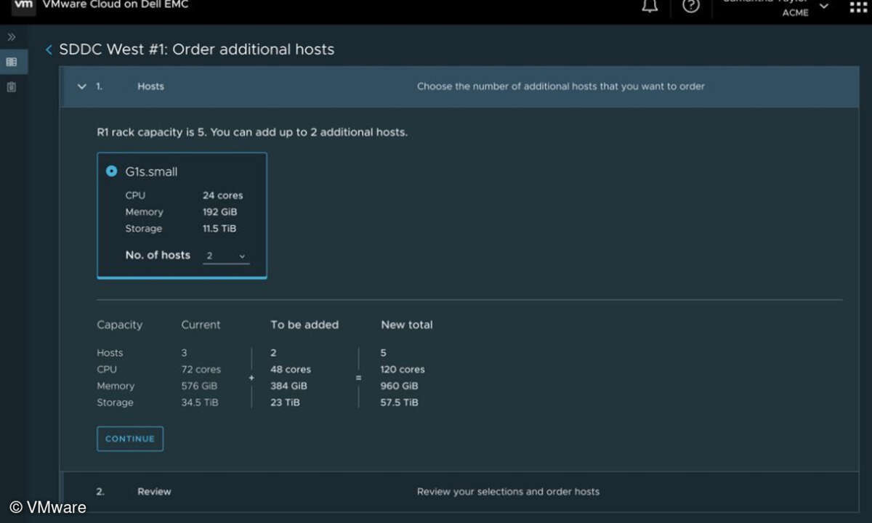The height and width of the screenshot is (523, 872).
Task: Open the apps grid switcher icon
Action: 857,7
